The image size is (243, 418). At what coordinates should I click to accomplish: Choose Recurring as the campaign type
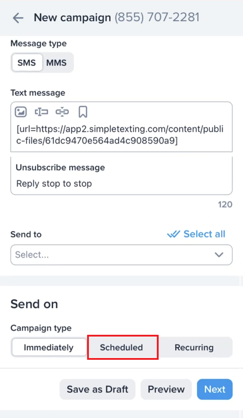[x=194, y=347]
